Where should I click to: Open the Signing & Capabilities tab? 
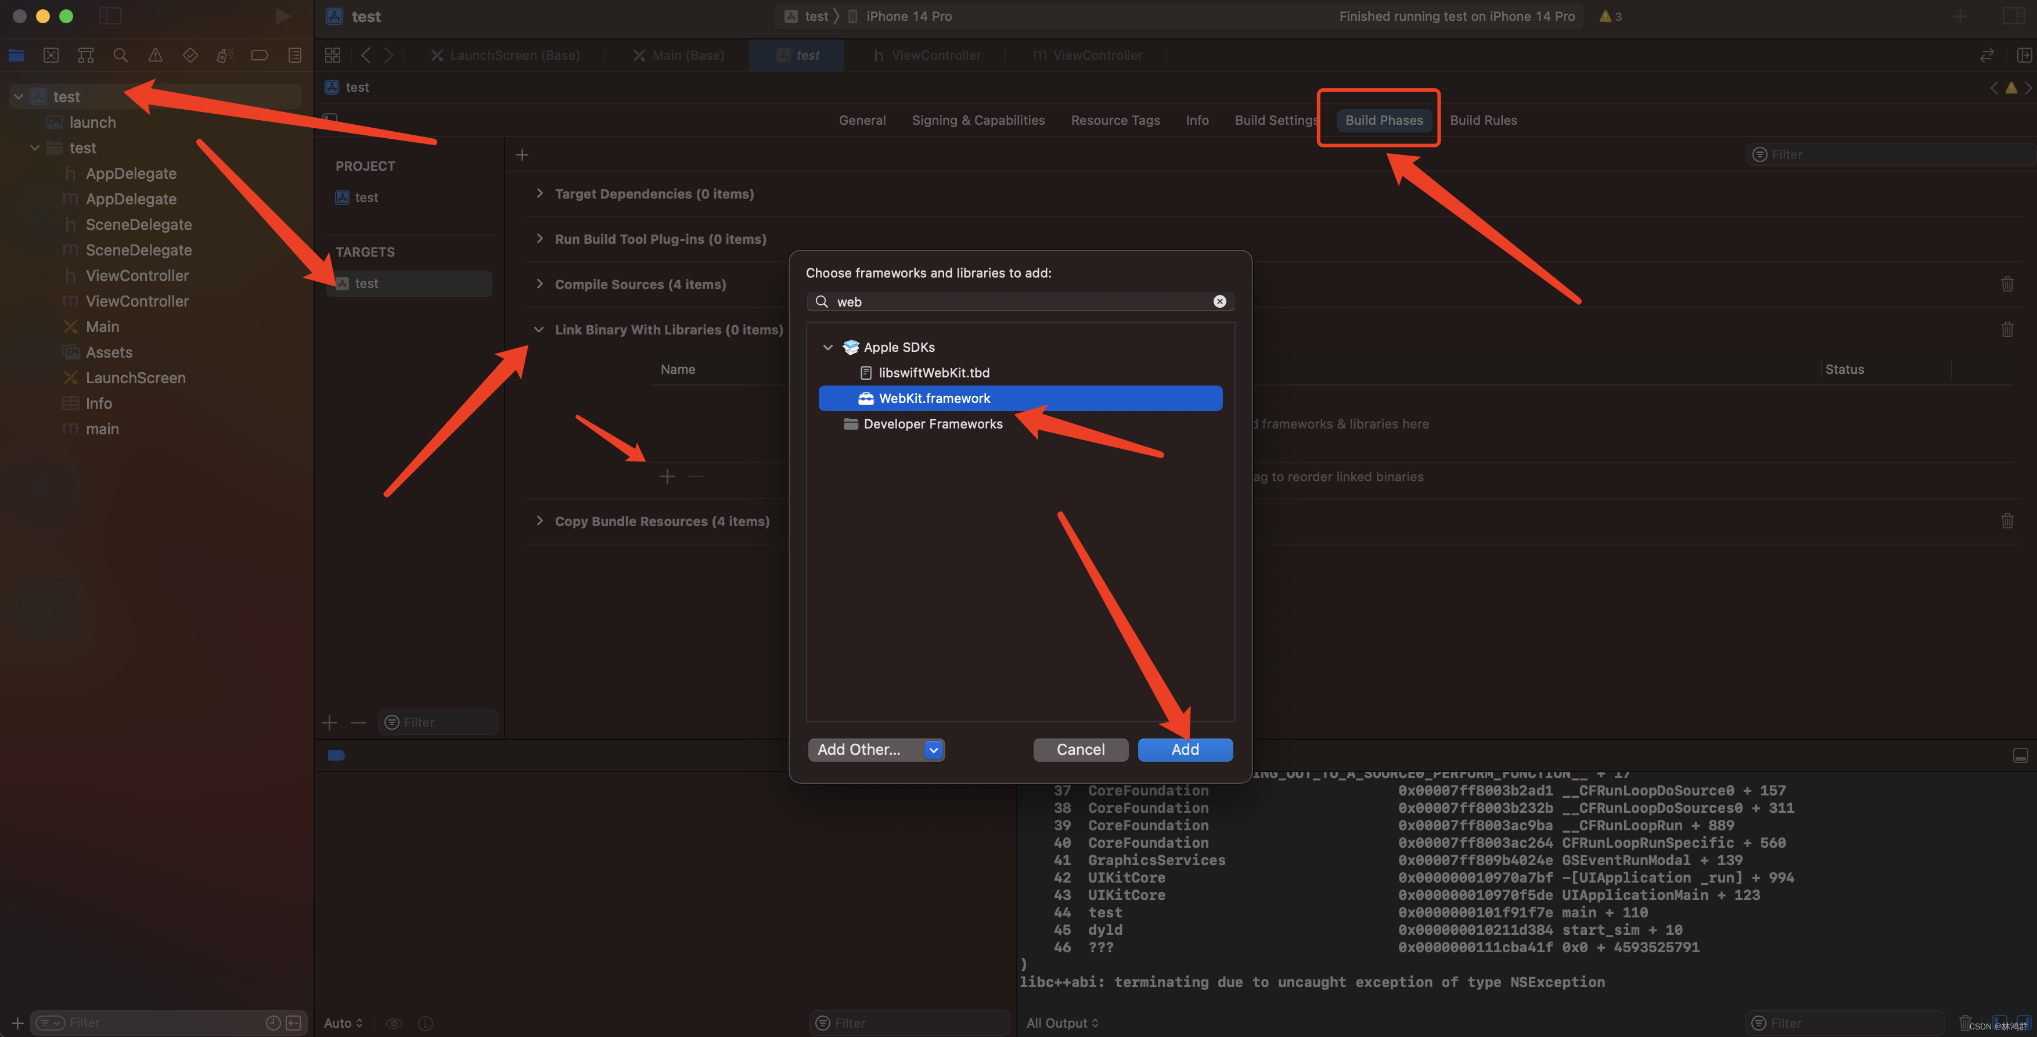click(x=978, y=120)
